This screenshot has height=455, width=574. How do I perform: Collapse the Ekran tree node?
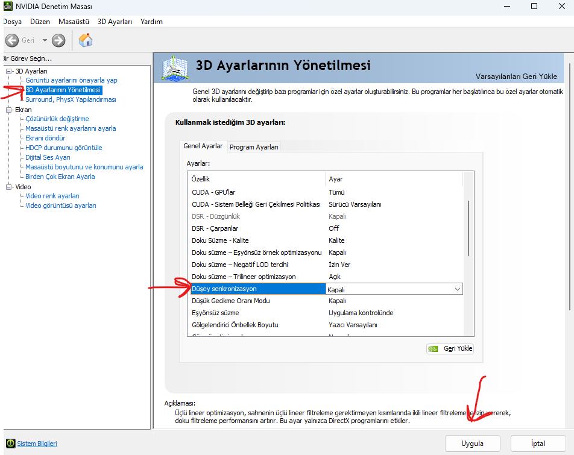point(9,110)
